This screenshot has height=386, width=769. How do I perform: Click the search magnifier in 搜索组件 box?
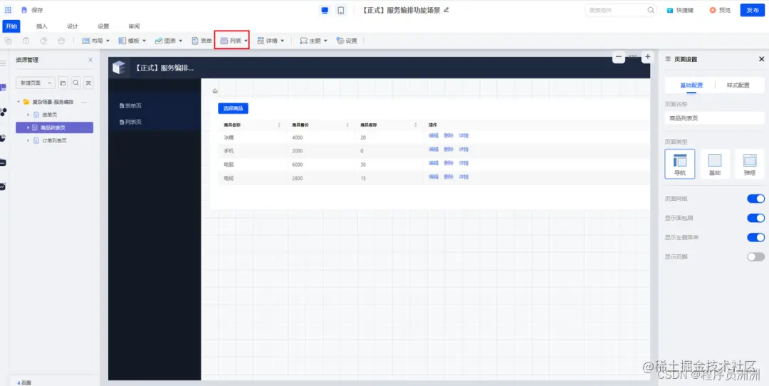(x=651, y=10)
